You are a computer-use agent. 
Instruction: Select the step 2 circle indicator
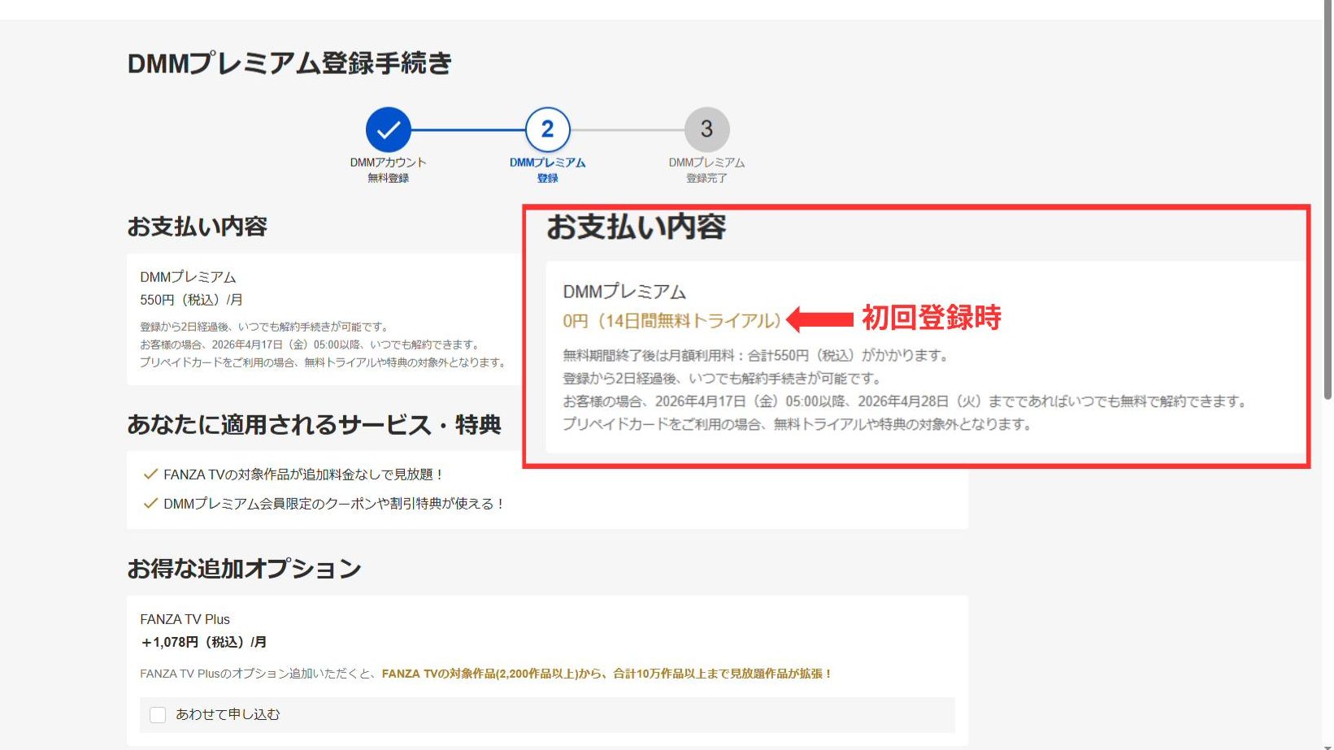(547, 129)
